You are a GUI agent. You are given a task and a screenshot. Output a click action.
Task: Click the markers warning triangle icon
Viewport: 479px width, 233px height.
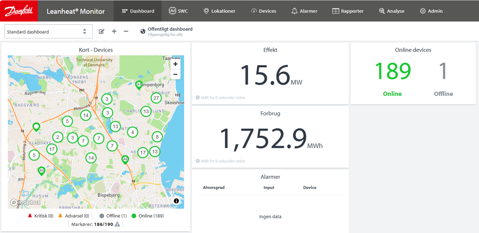117,224
